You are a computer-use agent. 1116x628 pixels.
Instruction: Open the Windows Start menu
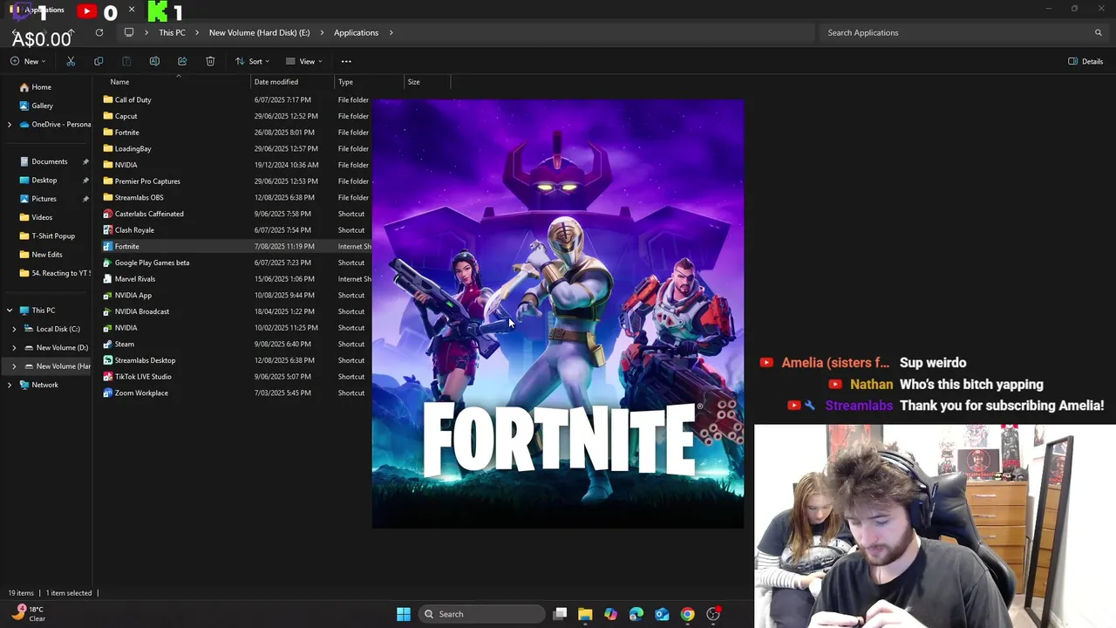click(x=404, y=614)
